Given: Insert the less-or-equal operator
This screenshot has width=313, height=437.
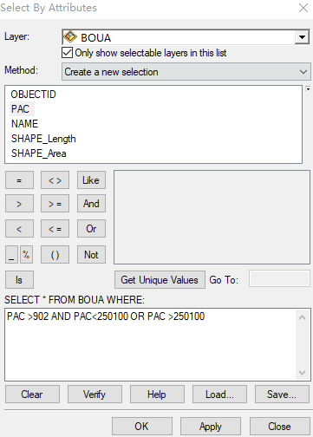Looking at the screenshot, I should point(55,229).
